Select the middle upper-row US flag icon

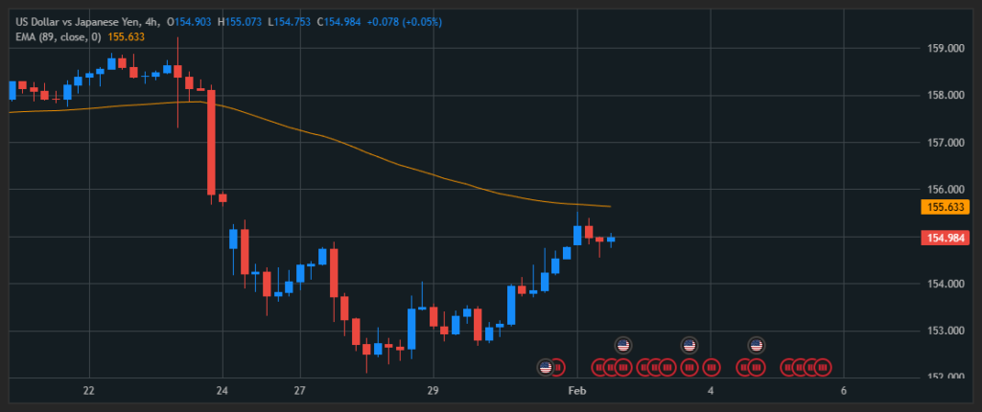689,345
